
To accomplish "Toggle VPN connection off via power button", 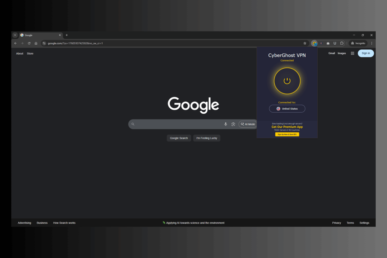I will 287,81.
